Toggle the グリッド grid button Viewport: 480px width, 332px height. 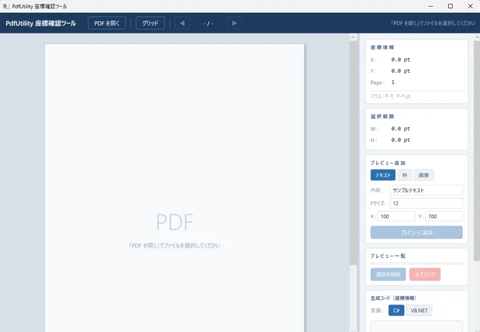tap(150, 23)
